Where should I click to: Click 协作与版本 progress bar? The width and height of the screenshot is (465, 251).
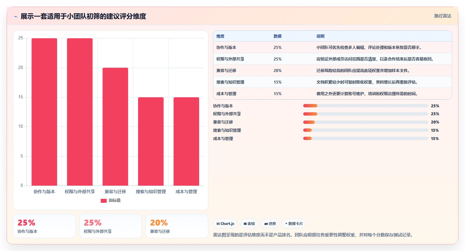(366, 106)
